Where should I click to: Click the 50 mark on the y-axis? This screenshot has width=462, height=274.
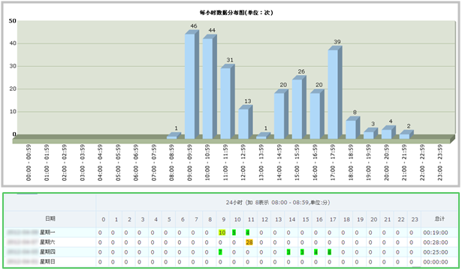click(12, 21)
